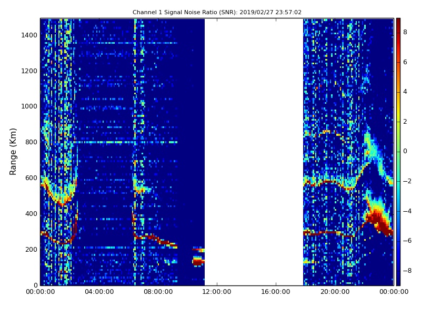
Task: Click the y-axis tick label "400"
Action: [31, 214]
